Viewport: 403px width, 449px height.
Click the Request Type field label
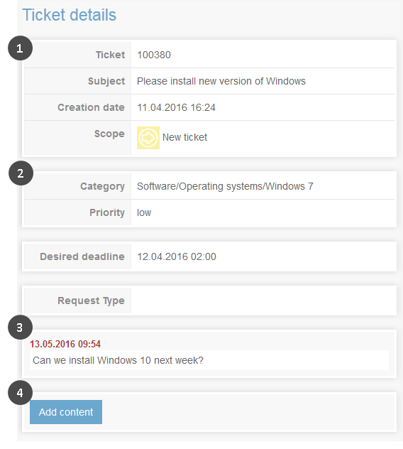(91, 301)
